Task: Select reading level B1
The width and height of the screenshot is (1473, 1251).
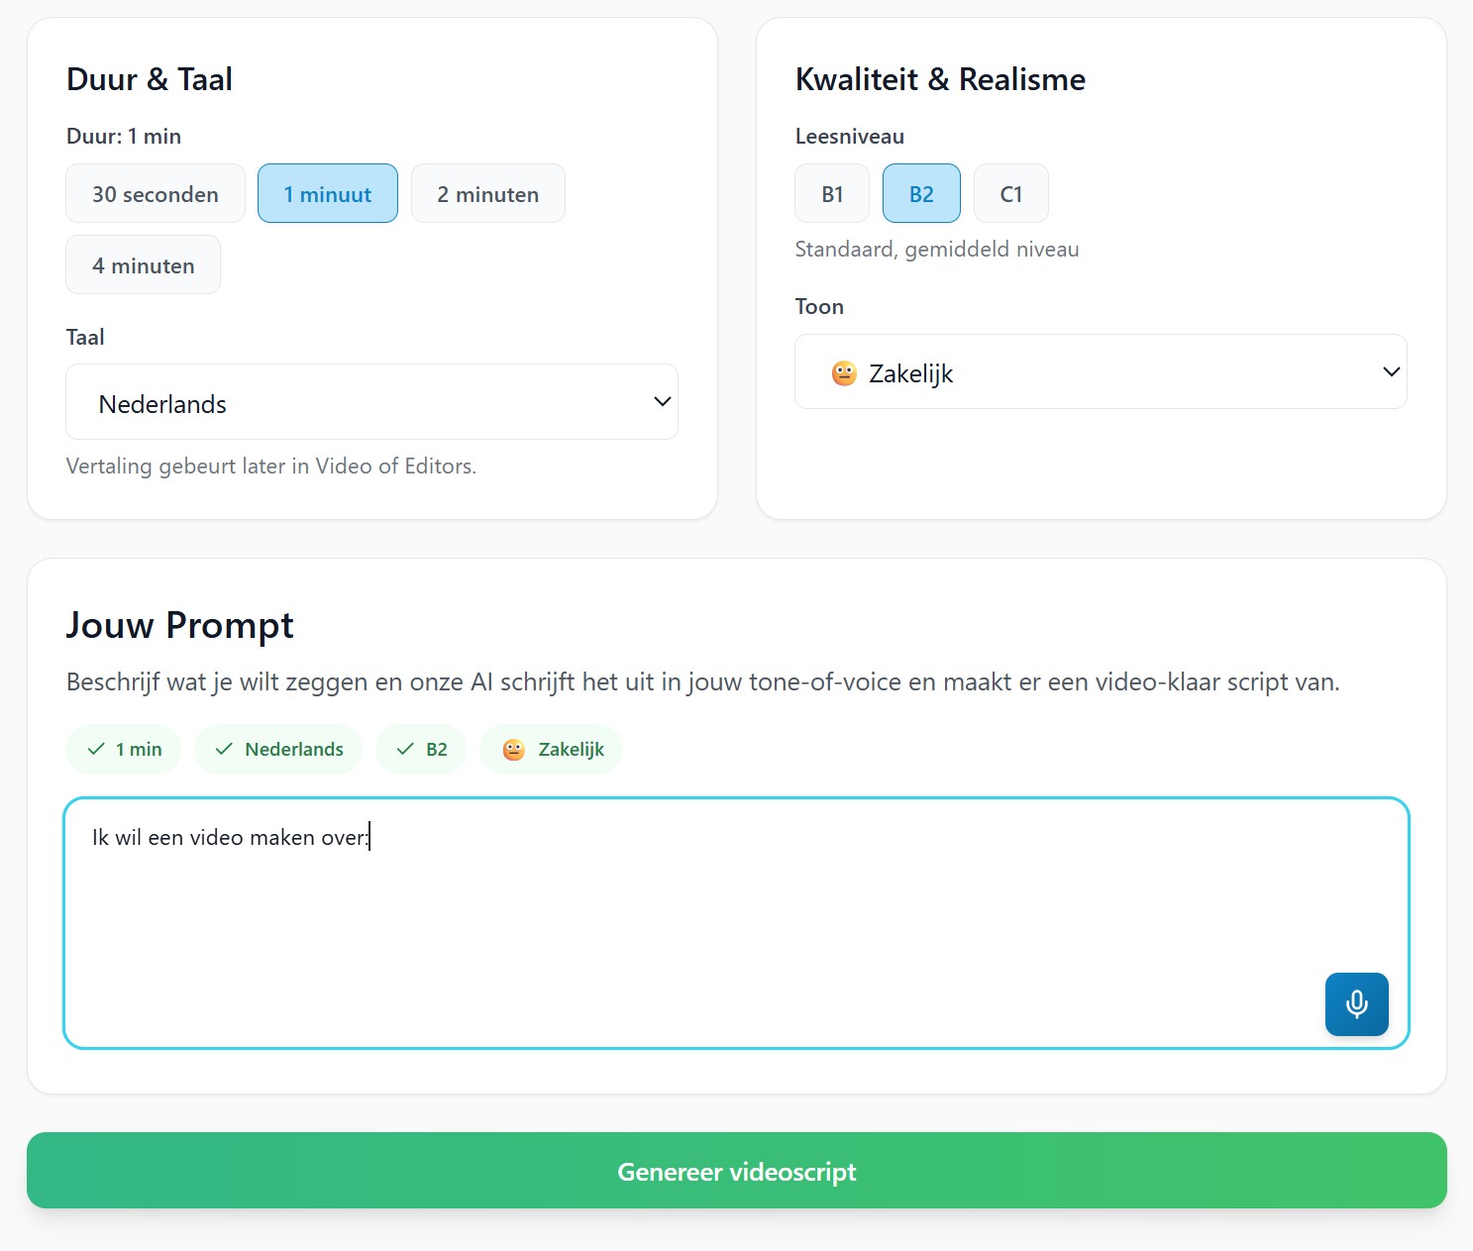Action: point(832,194)
